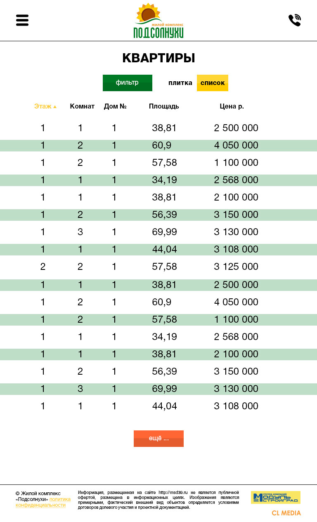Tap the phone call icon

pos(295,20)
